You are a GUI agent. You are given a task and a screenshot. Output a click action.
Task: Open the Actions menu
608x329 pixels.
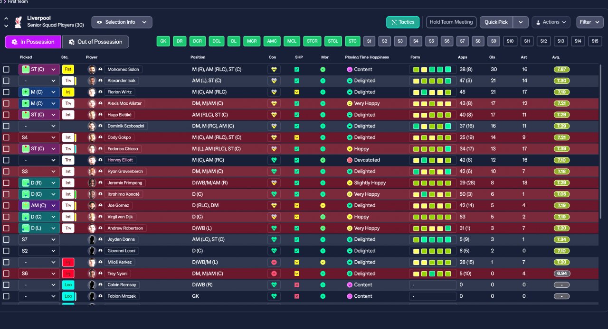coord(551,22)
